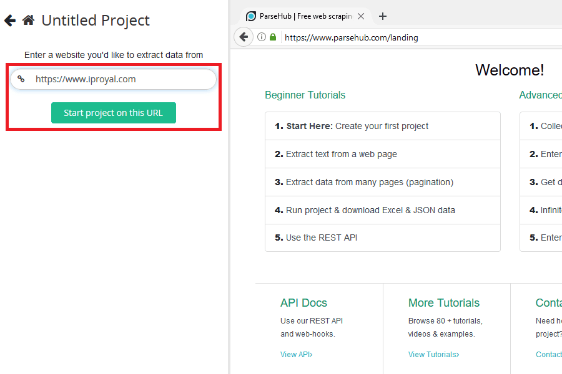Image resolution: width=562 pixels, height=374 pixels.
Task: Open the 'Use the REST API' tutorial
Action: click(x=382, y=237)
